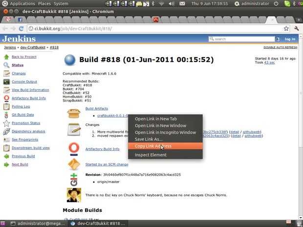303x227 pixels.
Task: Open the Chromium wrench menu
Action: coord(297,29)
